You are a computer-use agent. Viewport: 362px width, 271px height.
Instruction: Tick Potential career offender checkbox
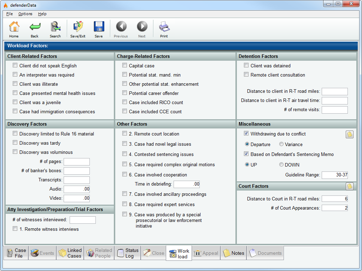[125, 93]
